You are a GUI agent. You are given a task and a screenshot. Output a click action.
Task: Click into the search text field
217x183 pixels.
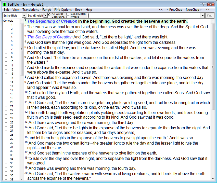coord(144,16)
